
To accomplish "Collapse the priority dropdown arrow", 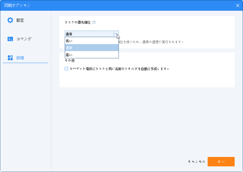I will (116, 34).
